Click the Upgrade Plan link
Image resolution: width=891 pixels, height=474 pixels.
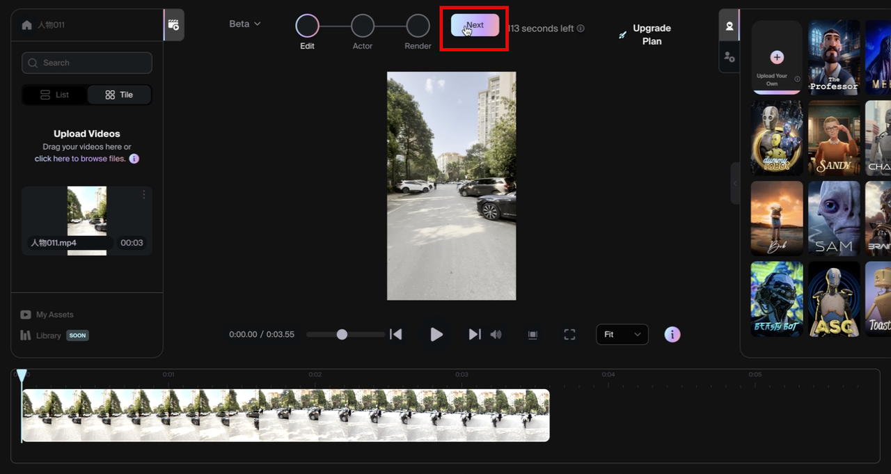[651, 35]
